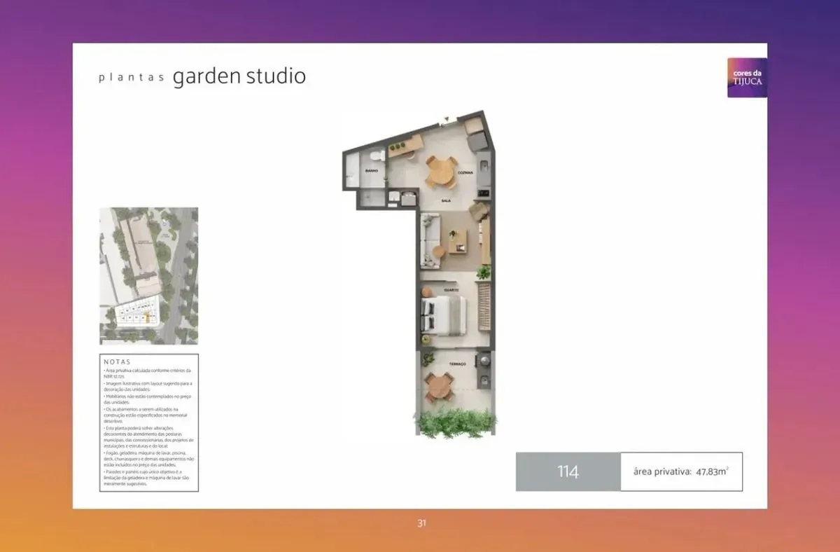The height and width of the screenshot is (552, 840).
Task: Click the área privativa 47,83m² box
Action: [681, 471]
